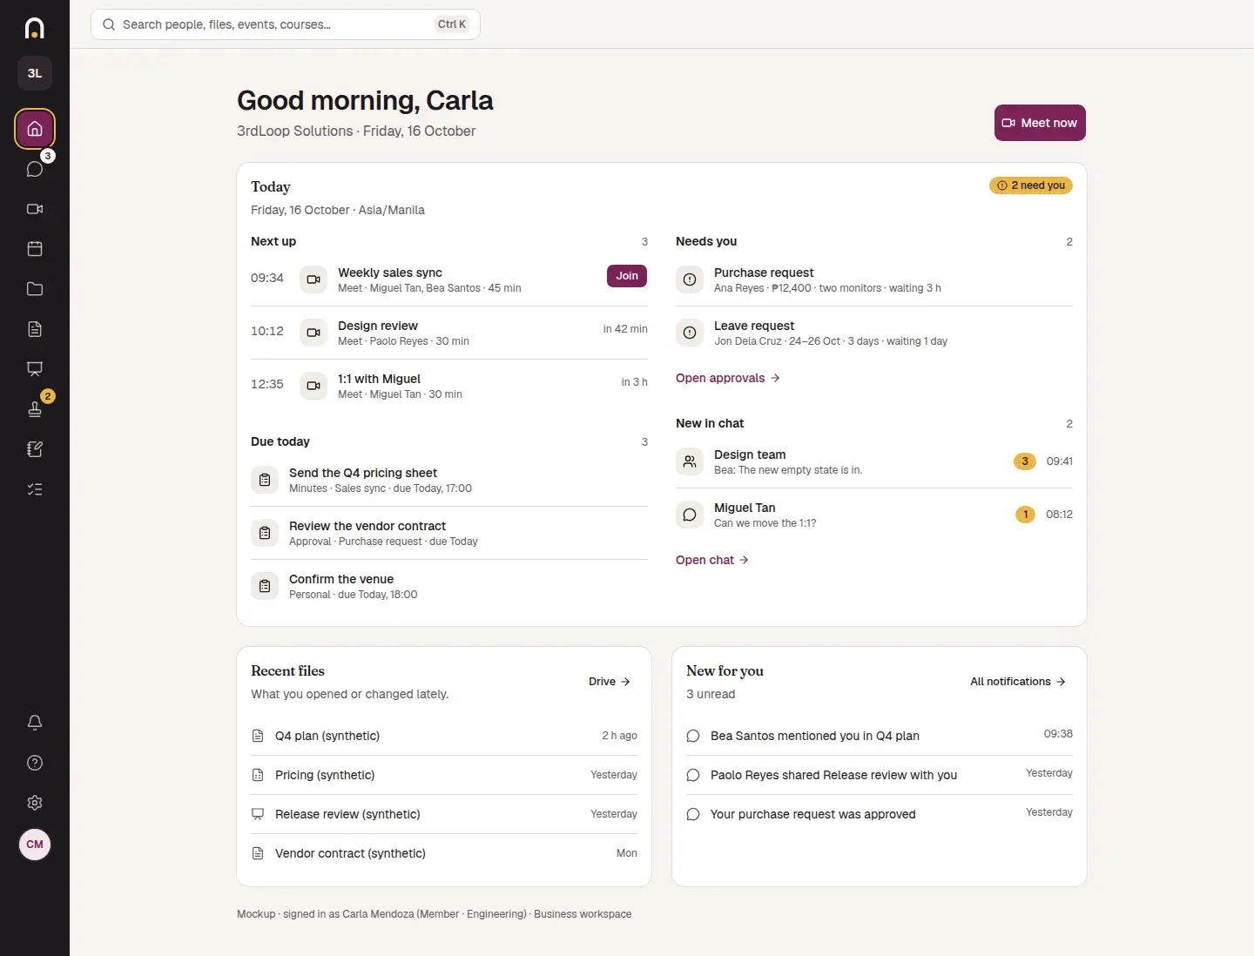Open the Drive link in Recent files
Screen dimensions: 1254x956
click(x=610, y=682)
